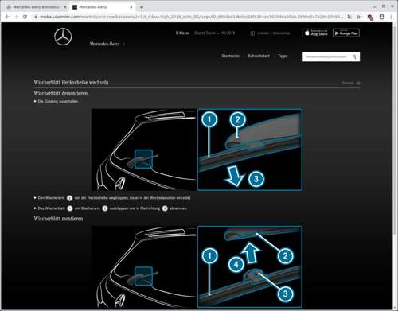Go to Startseite in the navigation
This screenshot has width=398, height=311.
click(230, 56)
